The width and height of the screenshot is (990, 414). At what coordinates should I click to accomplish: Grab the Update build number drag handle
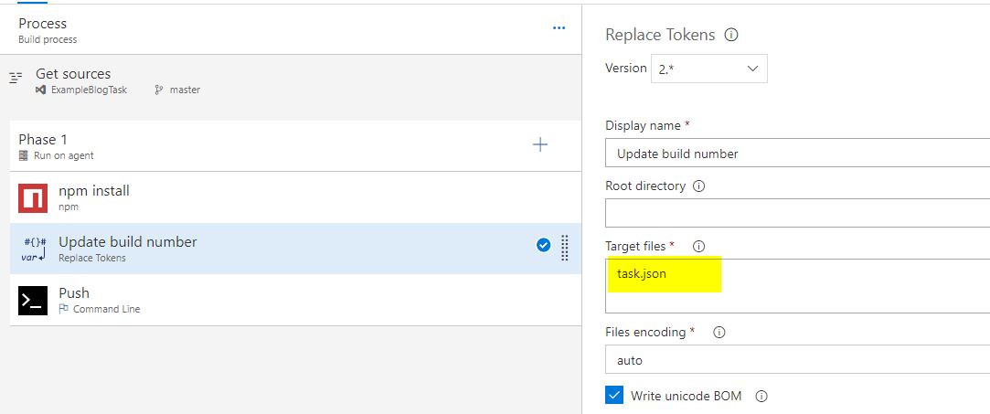[565, 248]
